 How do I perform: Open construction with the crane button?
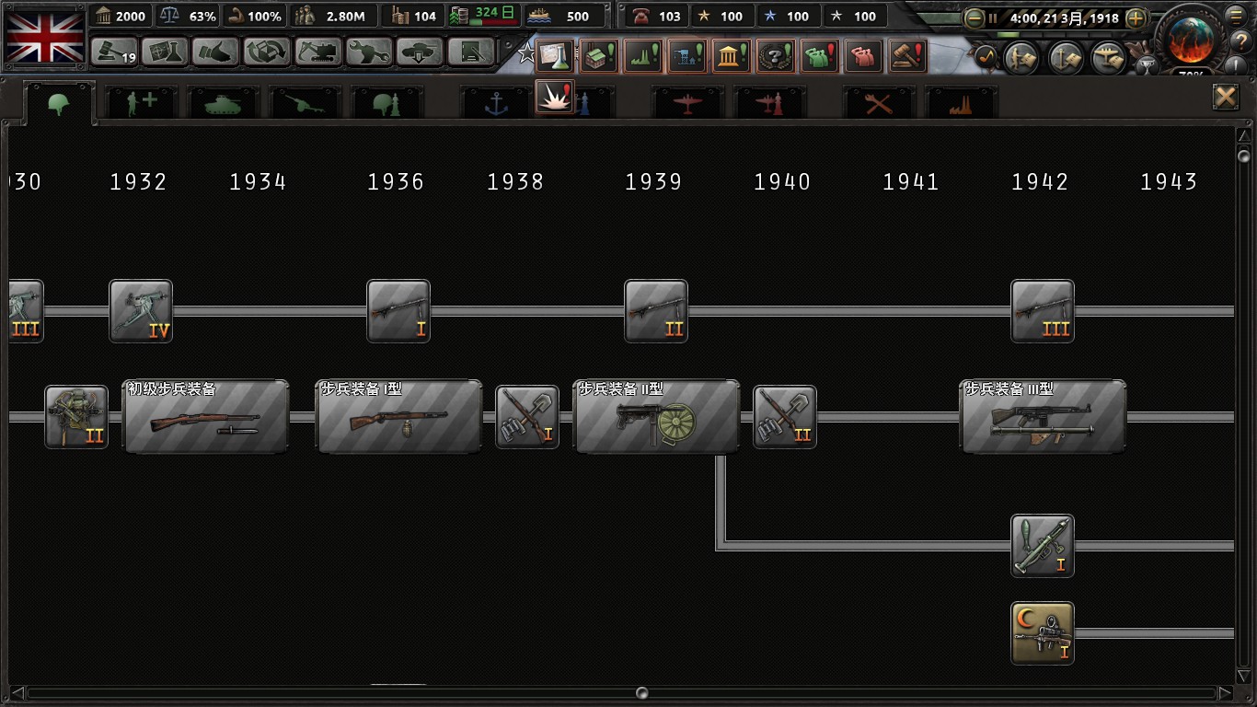318,52
